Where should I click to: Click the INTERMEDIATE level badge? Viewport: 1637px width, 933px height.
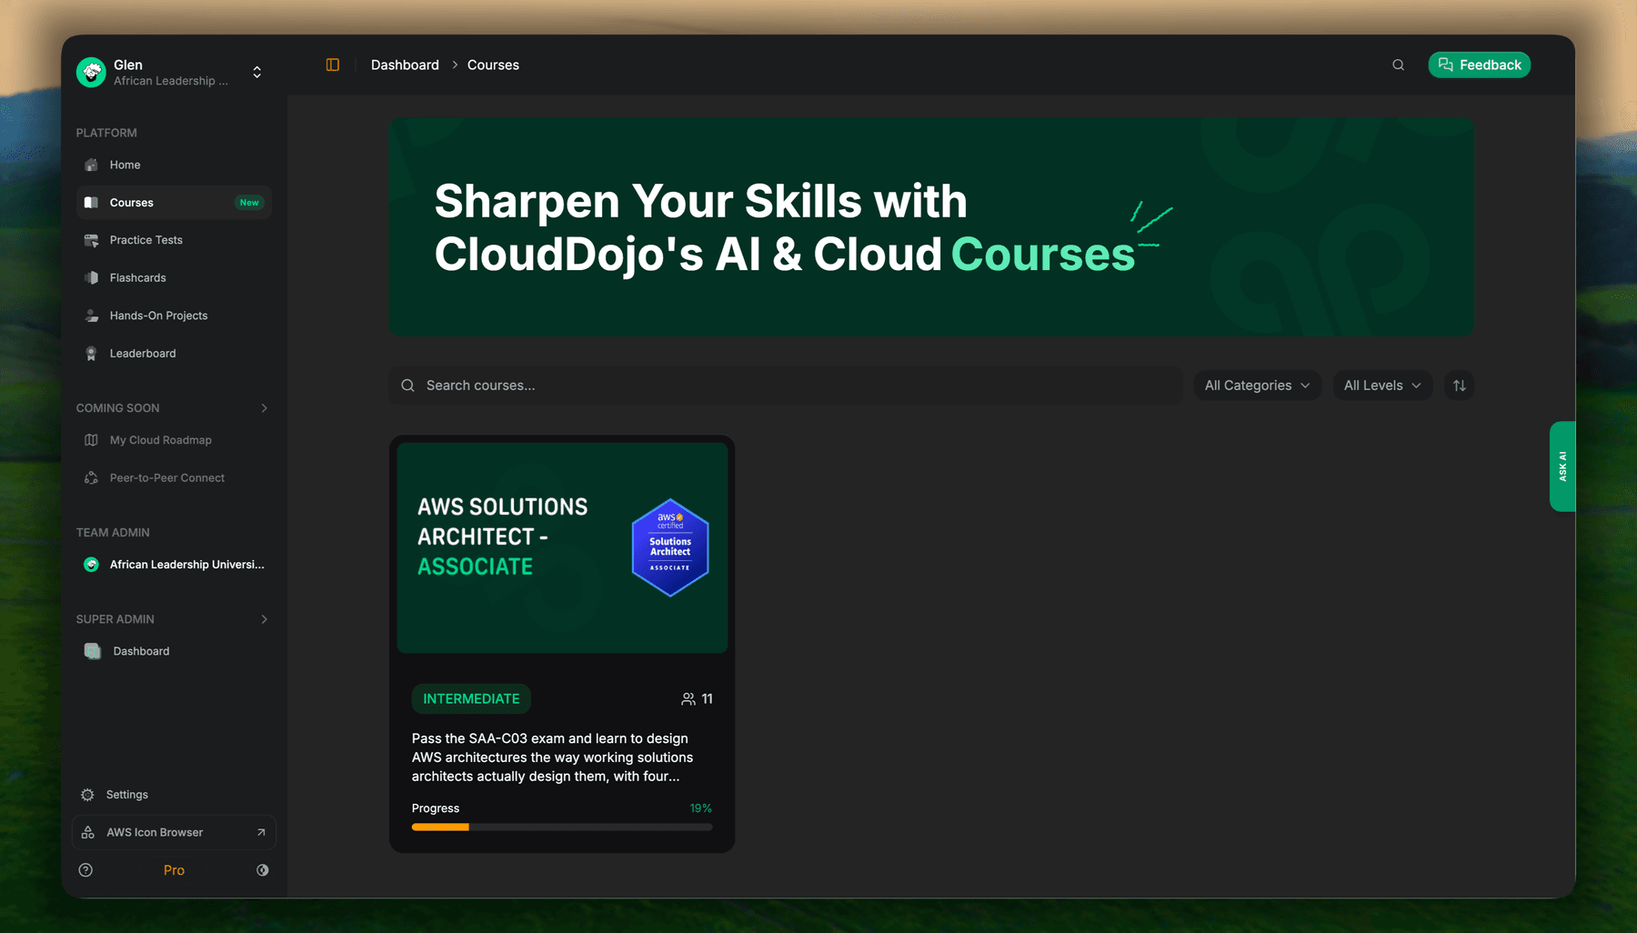click(471, 698)
